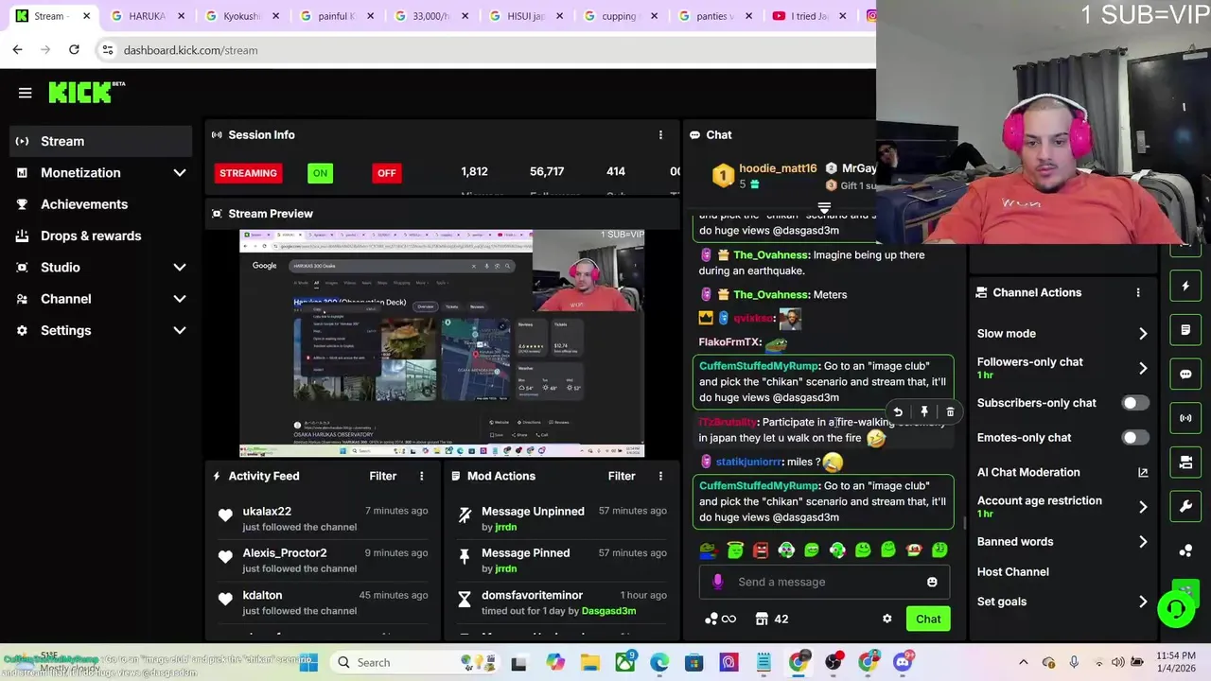The width and height of the screenshot is (1211, 681).
Task: Click the green Chat send button
Action: 928,620
